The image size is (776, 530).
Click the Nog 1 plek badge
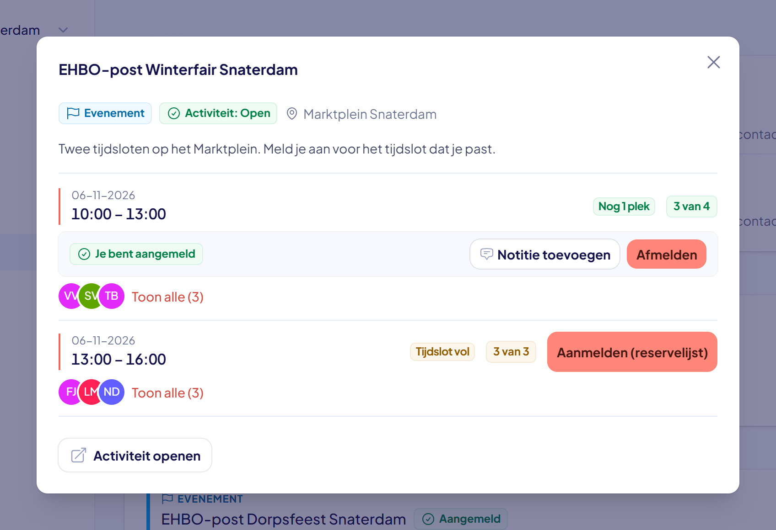click(624, 207)
